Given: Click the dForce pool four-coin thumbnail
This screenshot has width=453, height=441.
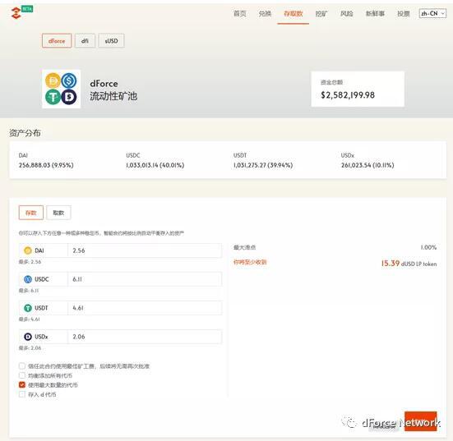Looking at the screenshot, I should tap(61, 89).
